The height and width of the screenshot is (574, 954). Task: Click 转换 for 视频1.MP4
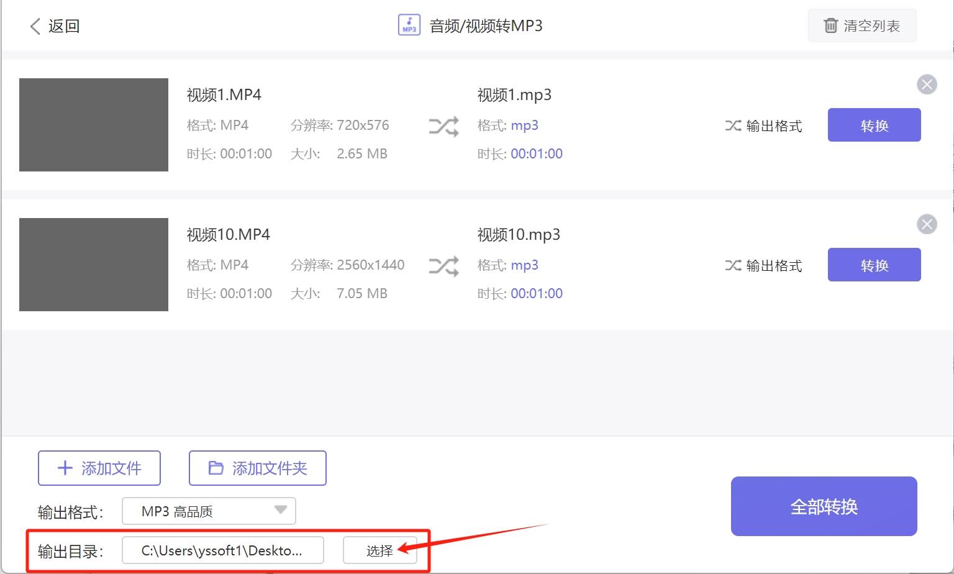tap(874, 125)
